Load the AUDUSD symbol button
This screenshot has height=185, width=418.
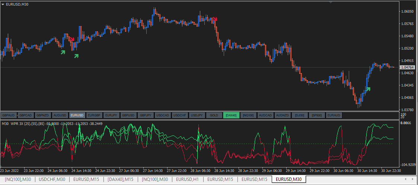(x=60, y=115)
